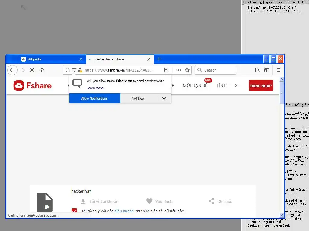Show sidebars toolbar icon
This screenshot has height=231, width=309.
click(x=267, y=70)
